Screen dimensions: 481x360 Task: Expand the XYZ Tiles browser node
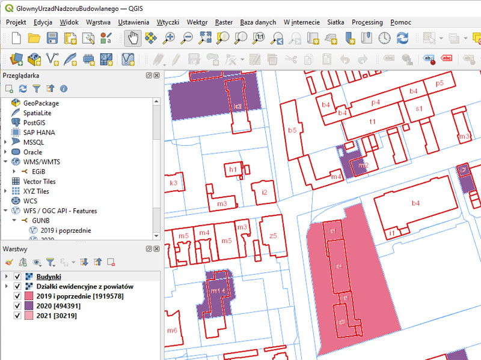click(x=5, y=191)
